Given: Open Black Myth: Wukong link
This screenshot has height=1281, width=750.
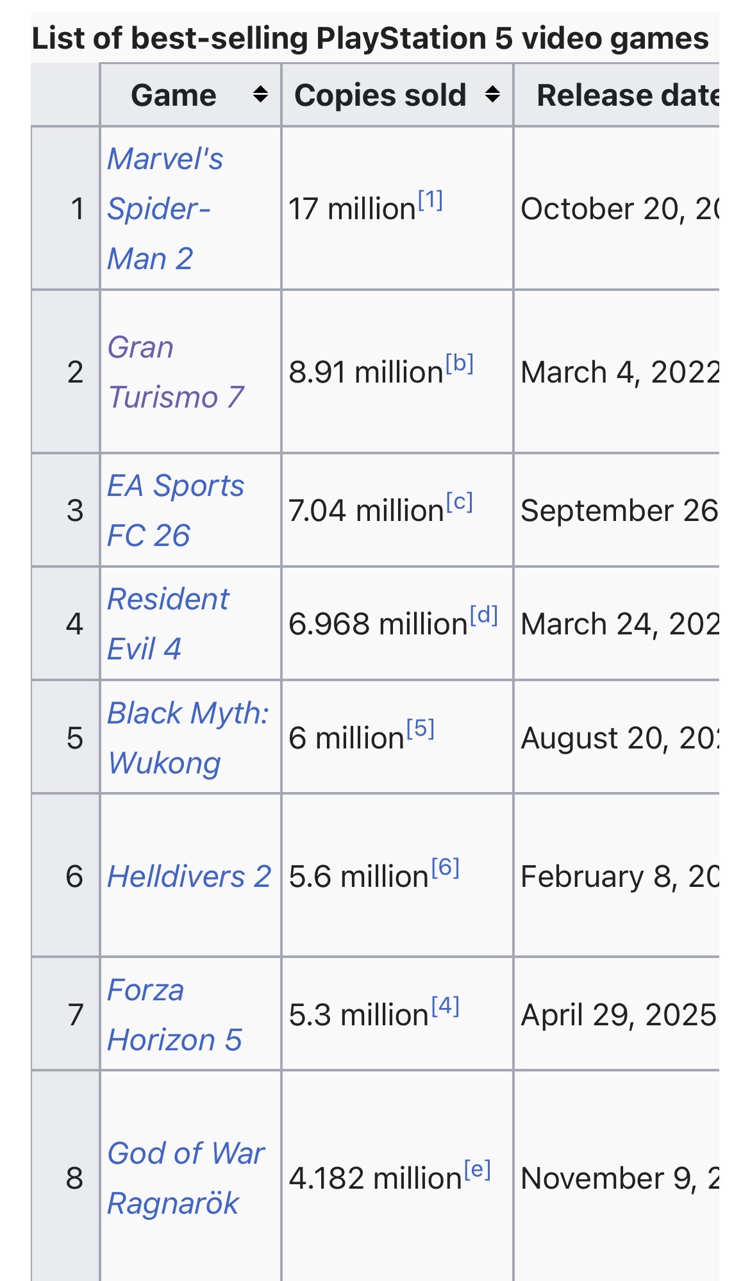Looking at the screenshot, I should pyautogui.click(x=188, y=738).
